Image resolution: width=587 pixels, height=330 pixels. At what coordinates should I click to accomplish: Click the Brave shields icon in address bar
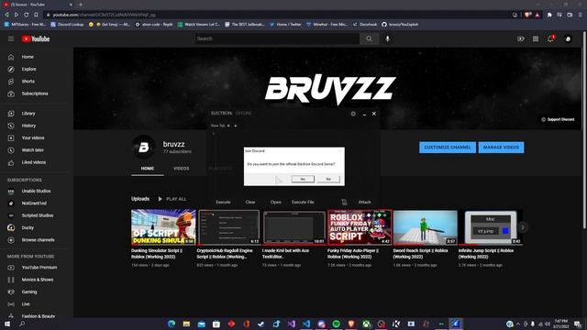point(527,15)
